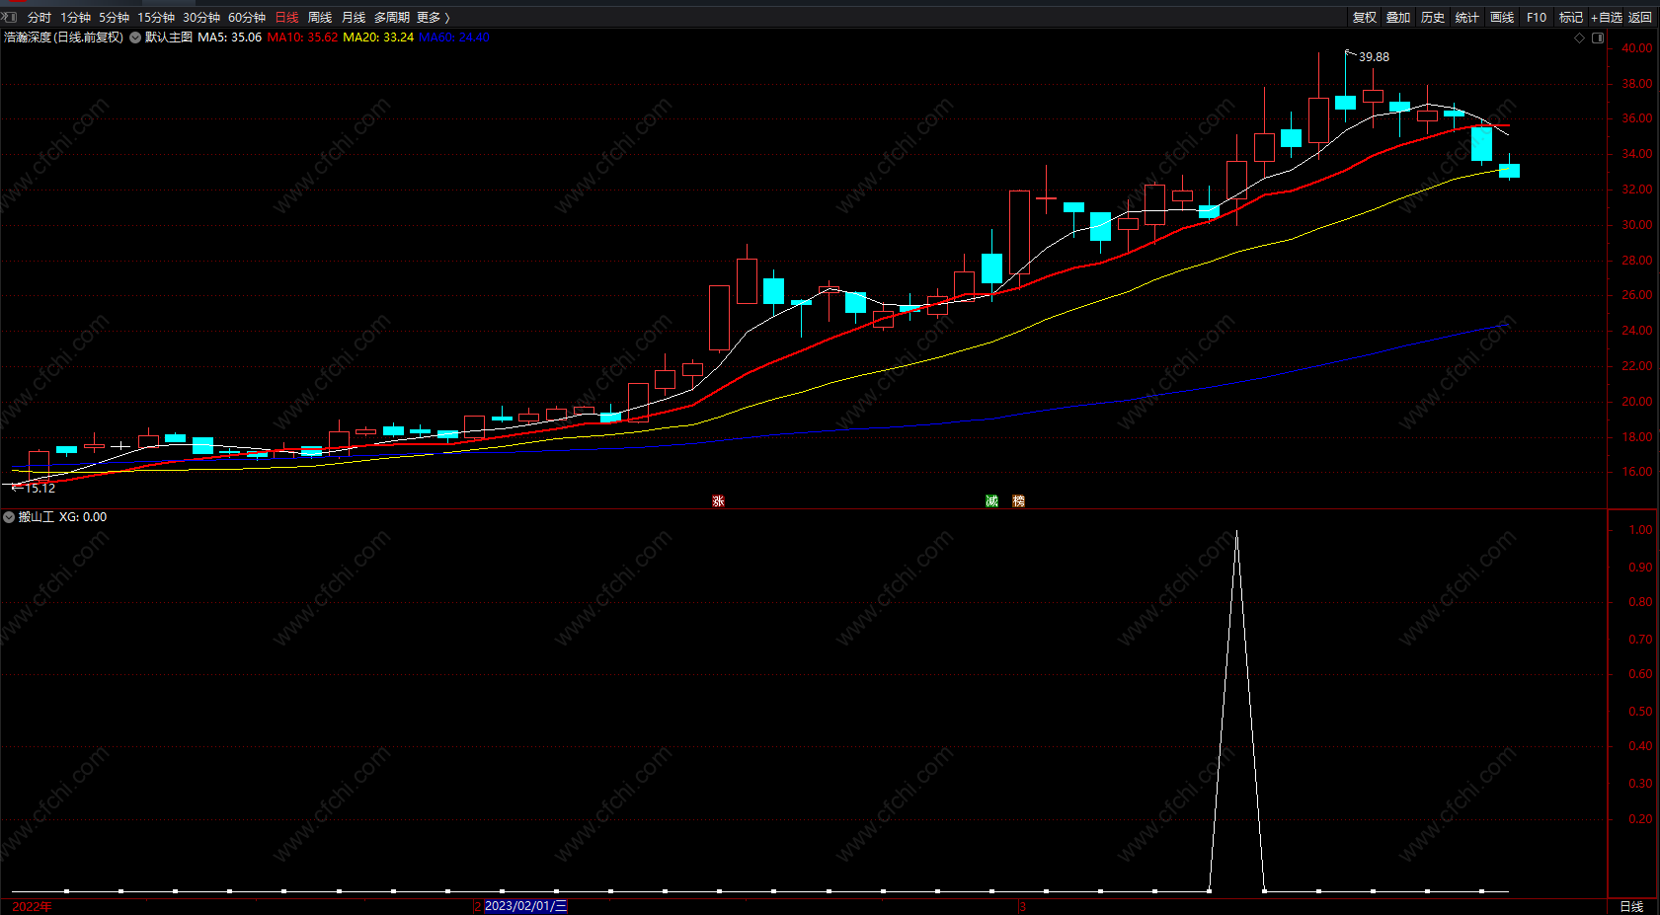Activate the 画线 drawing tools button
1660x915 pixels.
[1502, 18]
